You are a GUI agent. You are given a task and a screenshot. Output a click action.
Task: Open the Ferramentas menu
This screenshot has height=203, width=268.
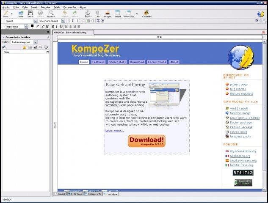click(x=70, y=7)
